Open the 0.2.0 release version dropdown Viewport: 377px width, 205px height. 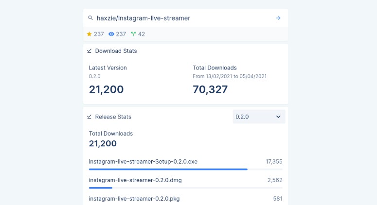tap(258, 117)
